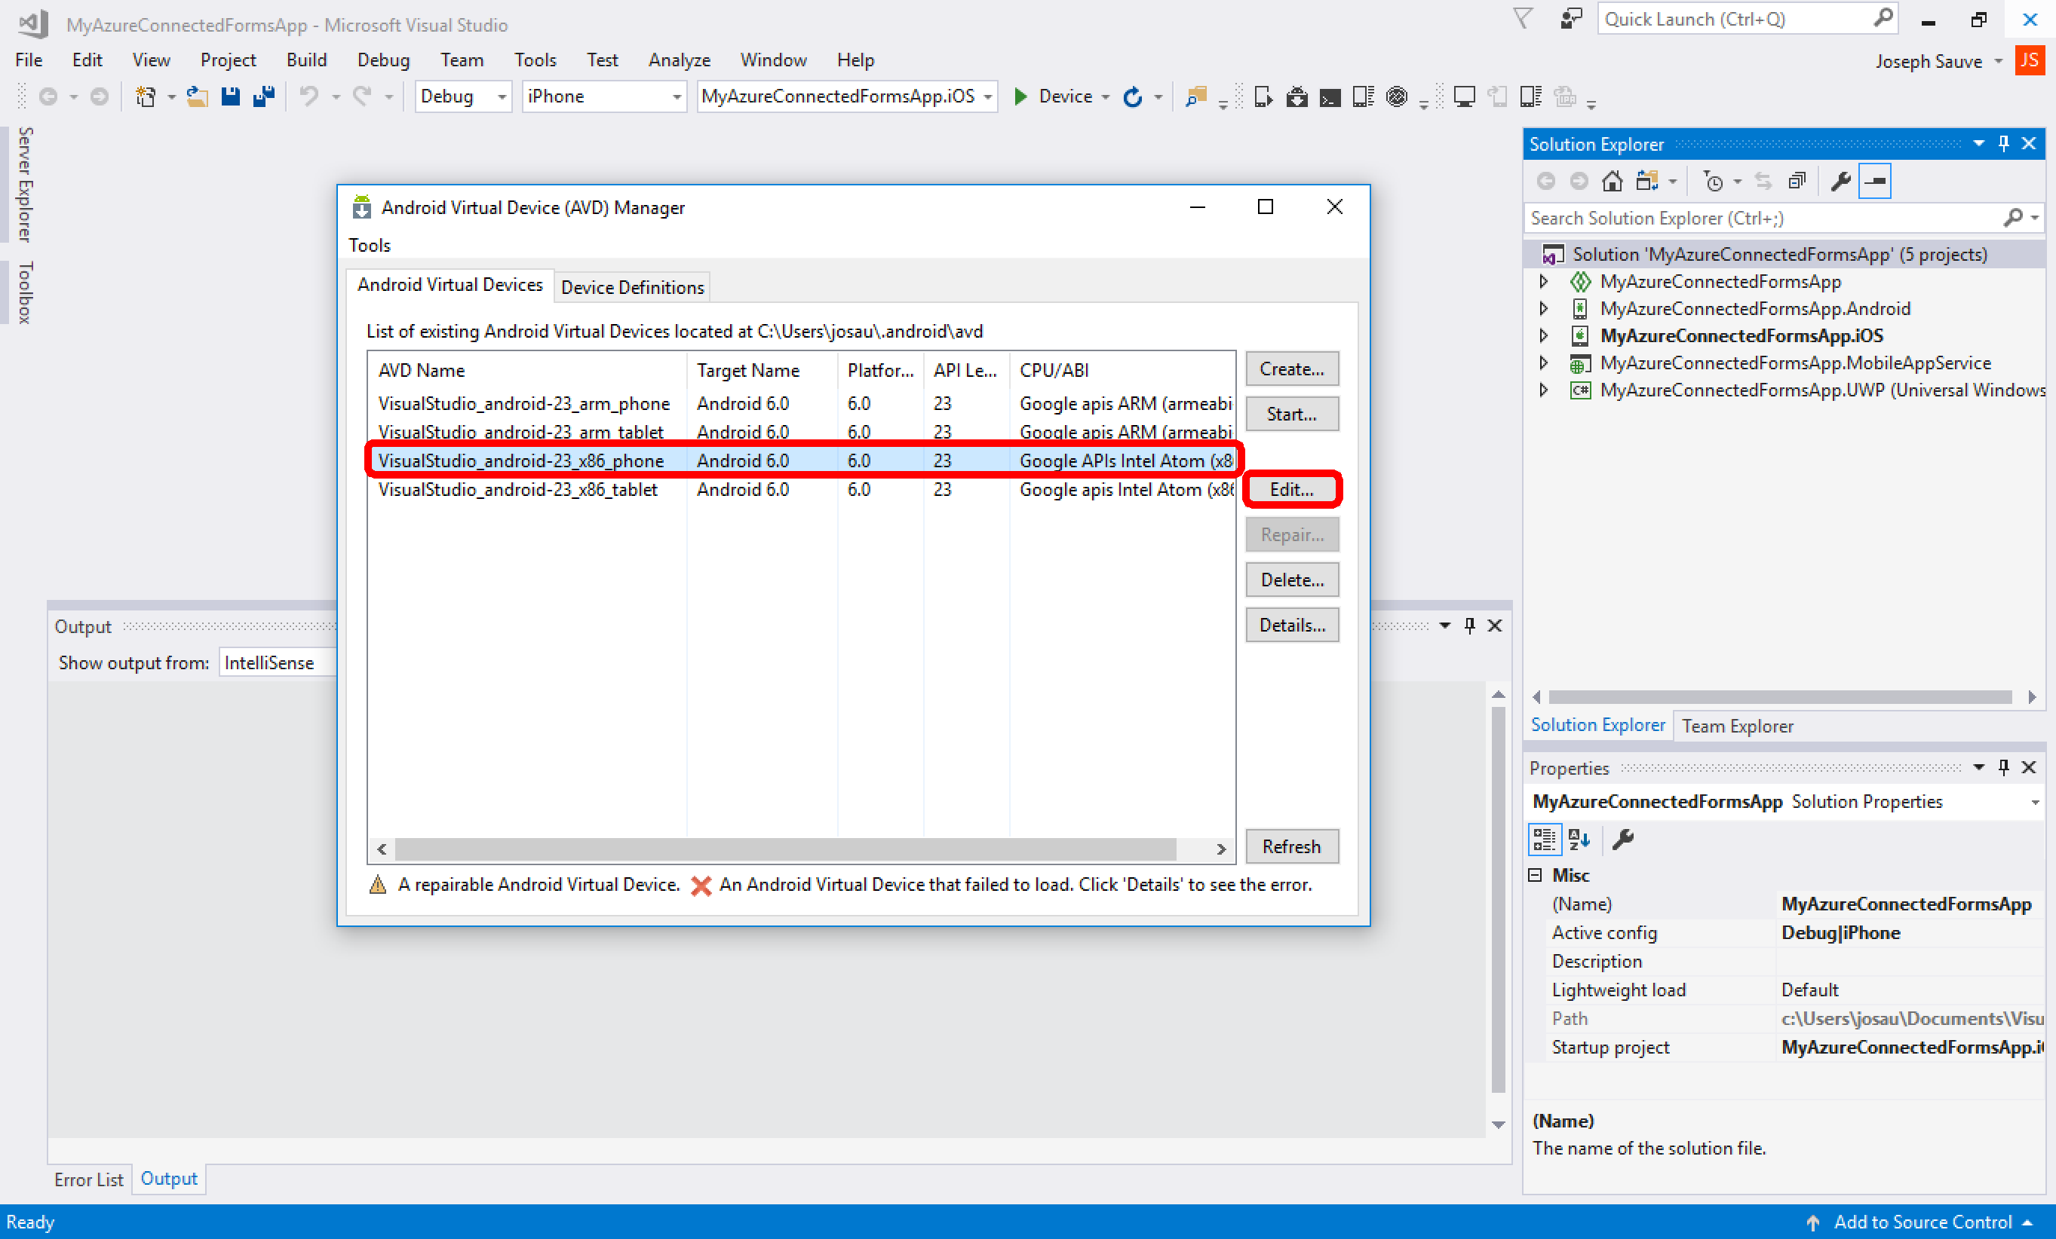Click the Details... button

1292,626
